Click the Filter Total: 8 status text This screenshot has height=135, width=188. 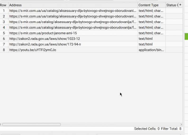coord(171,129)
